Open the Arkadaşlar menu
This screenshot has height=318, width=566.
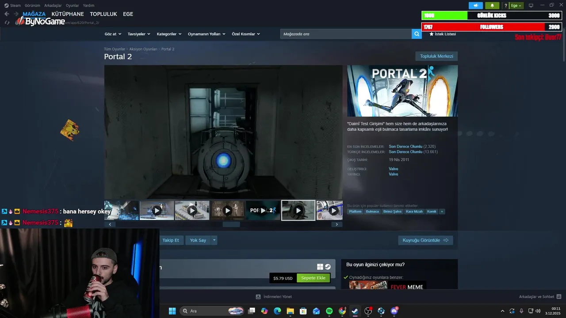tap(53, 5)
